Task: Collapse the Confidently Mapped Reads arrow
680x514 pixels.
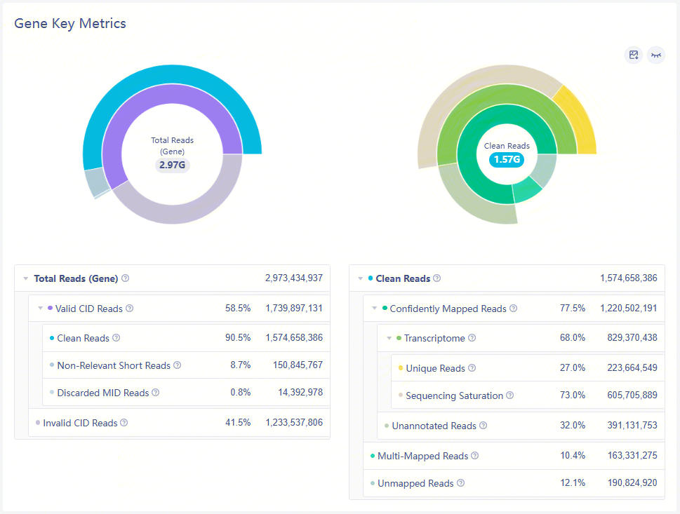Action: coord(375,309)
